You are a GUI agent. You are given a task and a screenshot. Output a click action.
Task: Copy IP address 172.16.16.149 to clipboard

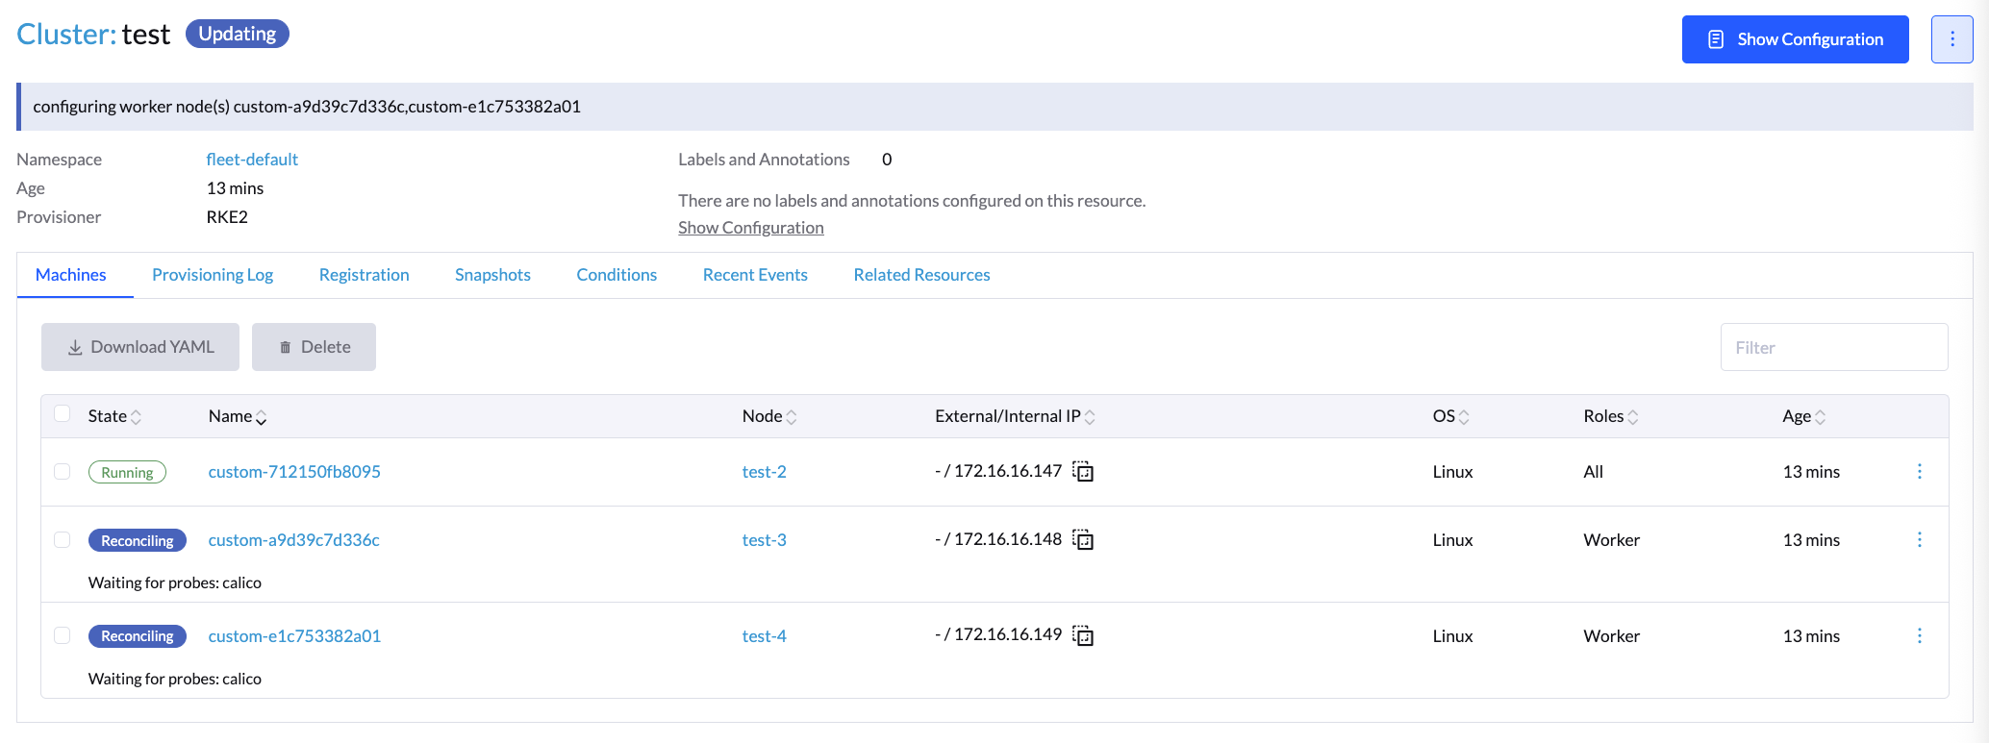1083,636
